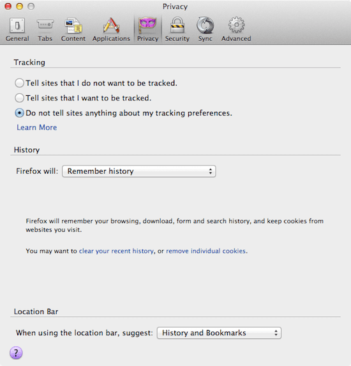Click 'clear your recent history' link

pyautogui.click(x=116, y=251)
